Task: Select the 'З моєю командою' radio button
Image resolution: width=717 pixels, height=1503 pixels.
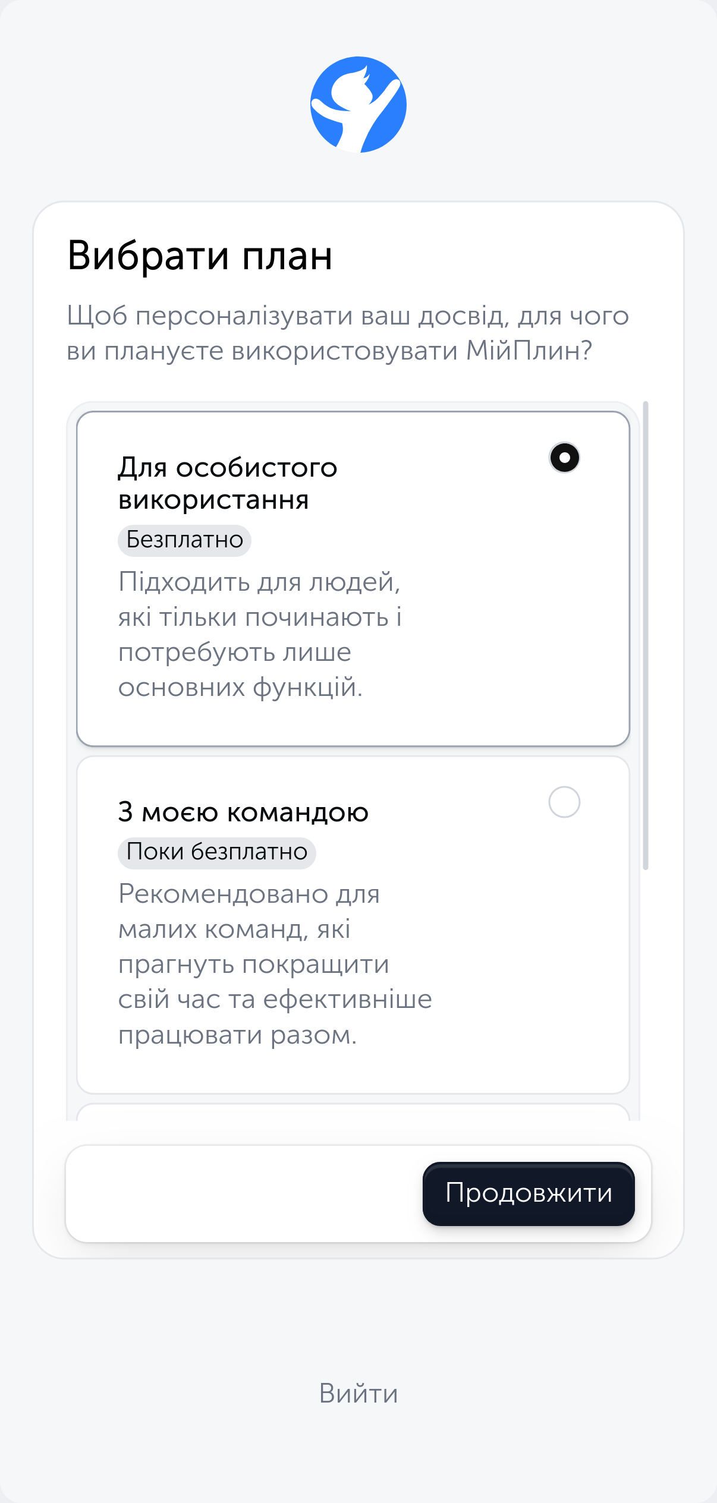Action: [564, 802]
